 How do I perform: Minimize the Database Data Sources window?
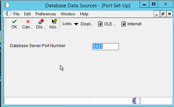pyautogui.click(x=144, y=4)
